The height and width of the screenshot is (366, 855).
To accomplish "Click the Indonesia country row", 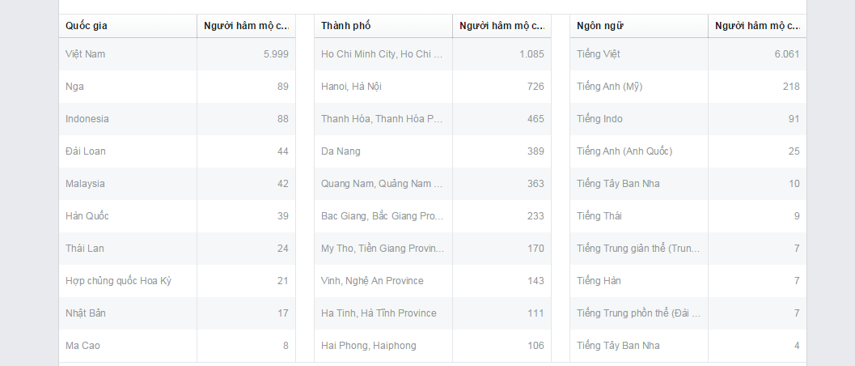I will 87,119.
